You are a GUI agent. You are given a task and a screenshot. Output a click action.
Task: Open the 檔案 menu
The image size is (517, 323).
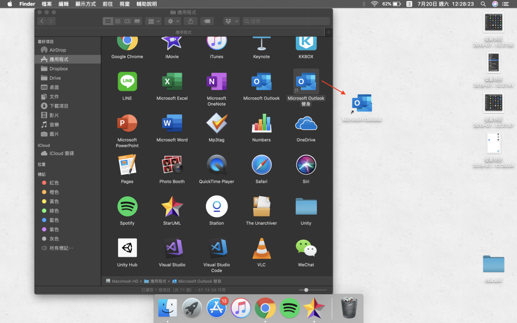pyautogui.click(x=46, y=4)
